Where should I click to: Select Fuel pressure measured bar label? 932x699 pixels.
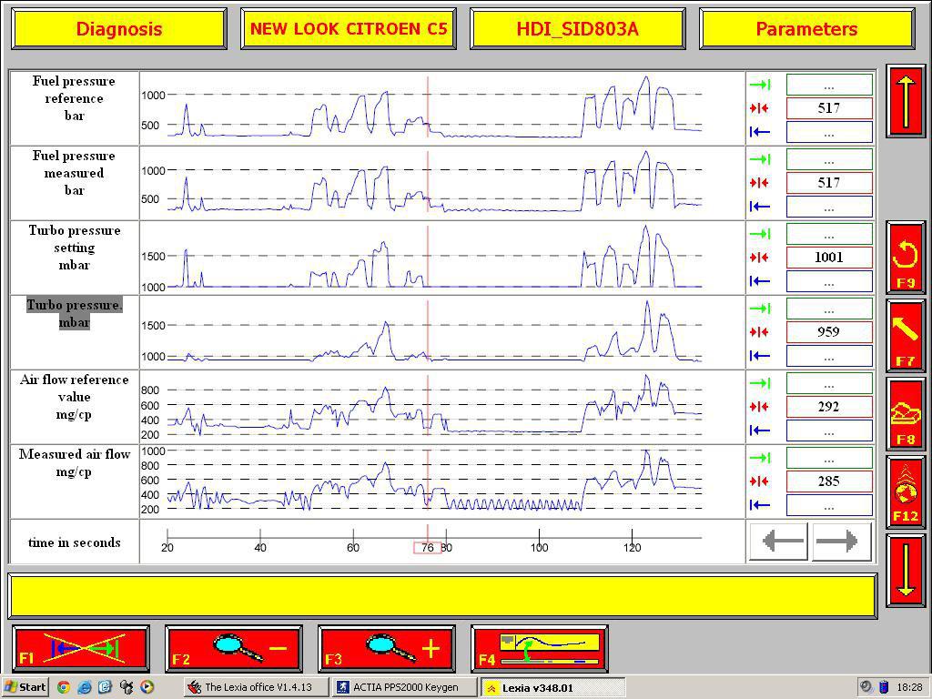(75, 173)
